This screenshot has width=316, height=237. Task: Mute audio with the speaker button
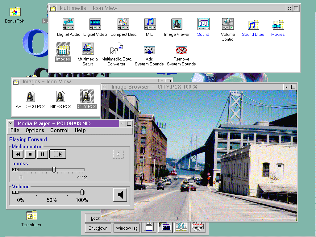pyautogui.click(x=120, y=195)
